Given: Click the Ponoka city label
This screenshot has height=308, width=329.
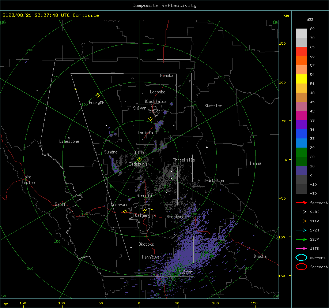Looking at the screenshot, I should coord(167,75).
